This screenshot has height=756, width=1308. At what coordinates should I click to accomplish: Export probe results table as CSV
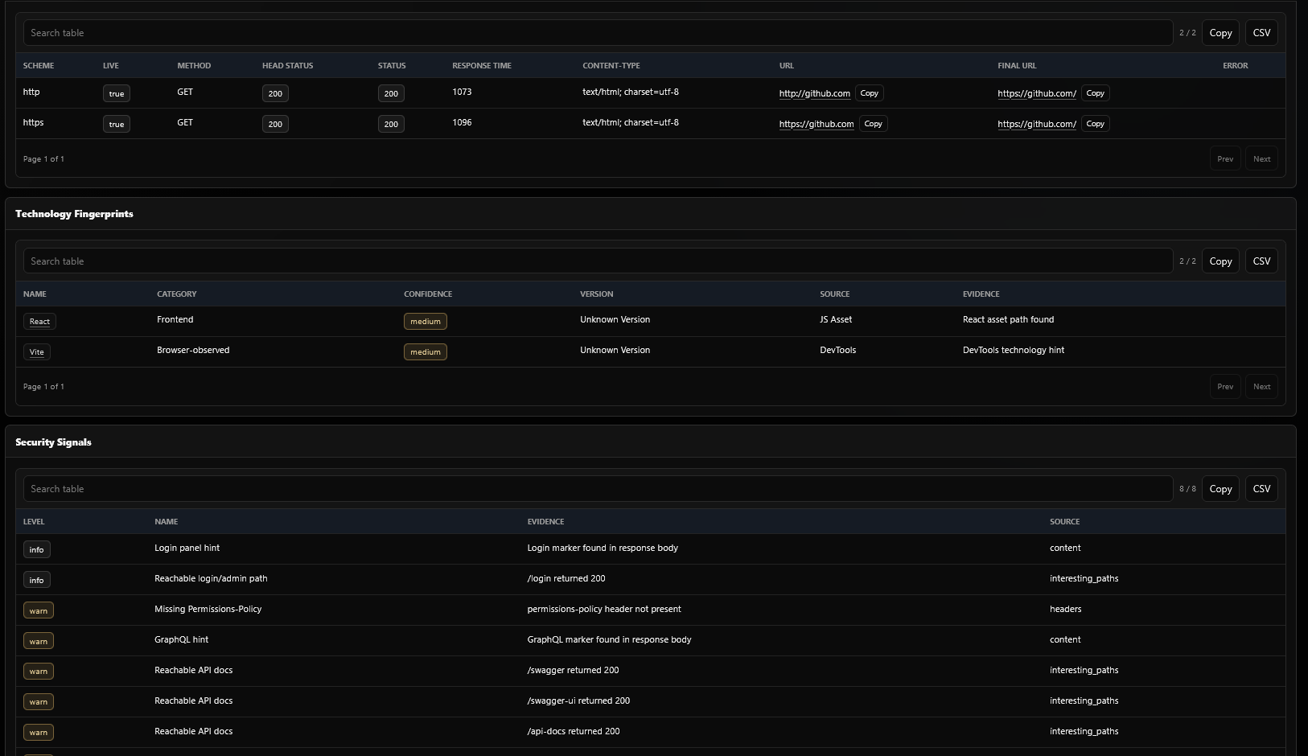coord(1261,33)
